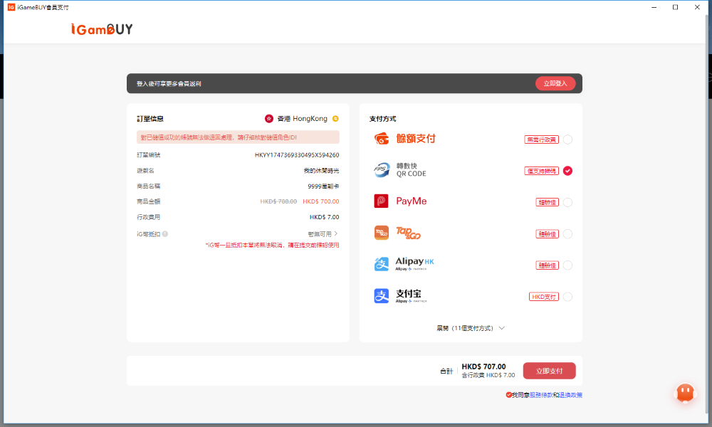Click the Hong Kong flag region icon
Screen dimensions: 712x427
pyautogui.click(x=269, y=119)
